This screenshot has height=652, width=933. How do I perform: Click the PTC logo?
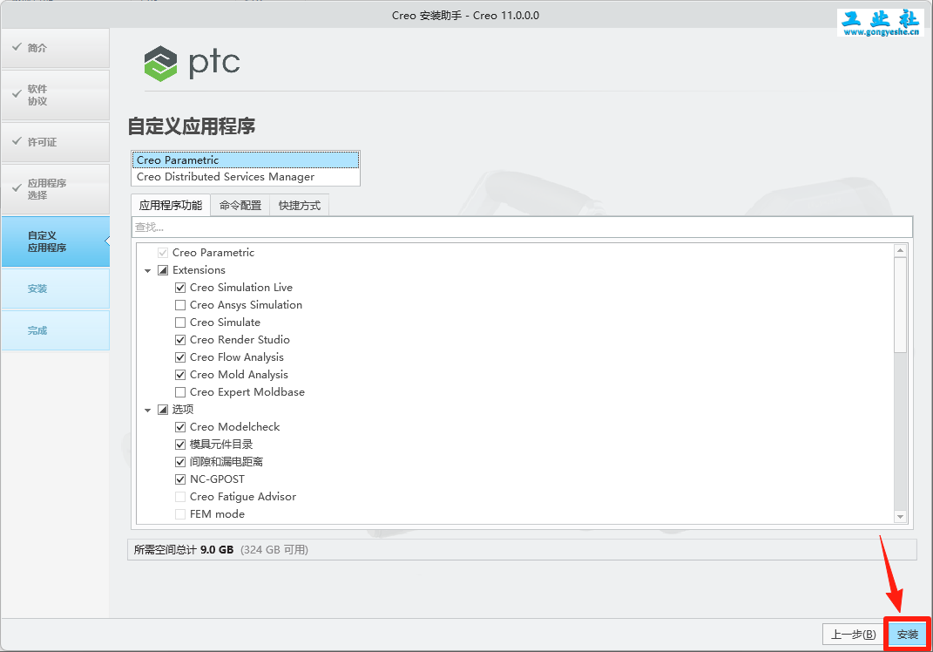click(x=192, y=63)
